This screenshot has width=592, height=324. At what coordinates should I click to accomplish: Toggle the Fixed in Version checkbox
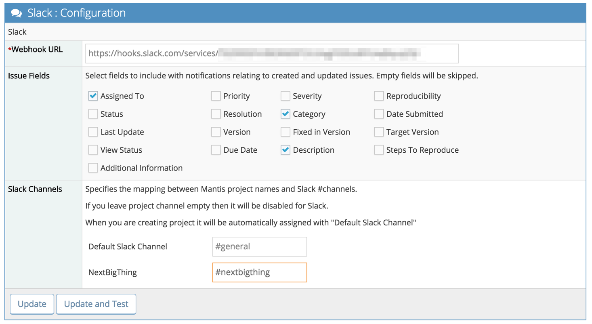[286, 132]
